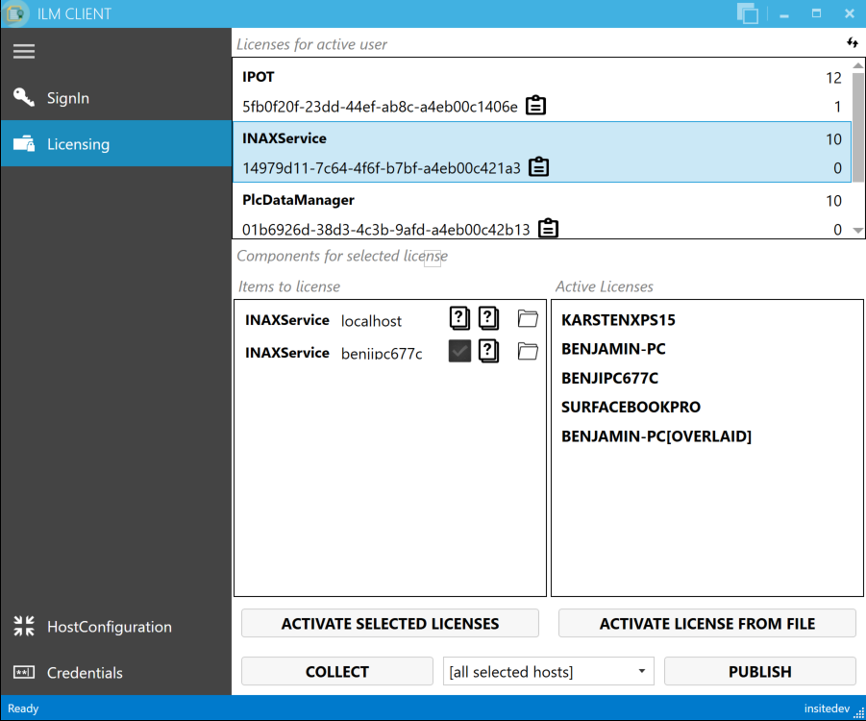This screenshot has width=866, height=721.
Task: Open the [all selected hosts] dropdown
Action: [x=548, y=671]
